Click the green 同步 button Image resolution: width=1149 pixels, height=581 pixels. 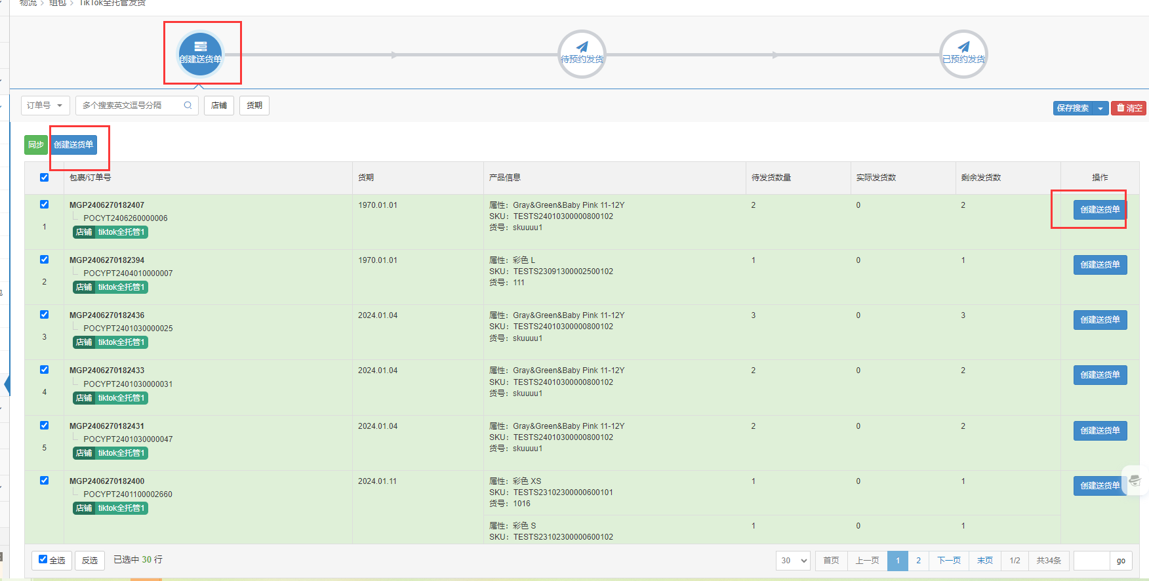pyautogui.click(x=36, y=145)
